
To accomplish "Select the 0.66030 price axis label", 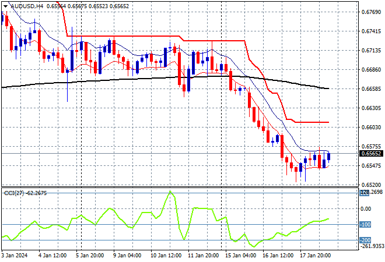I will pyautogui.click(x=371, y=127).
